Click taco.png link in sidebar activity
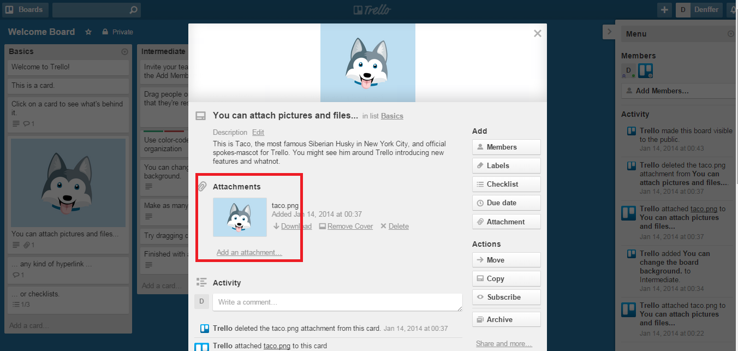This screenshot has height=351, width=738. point(704,209)
